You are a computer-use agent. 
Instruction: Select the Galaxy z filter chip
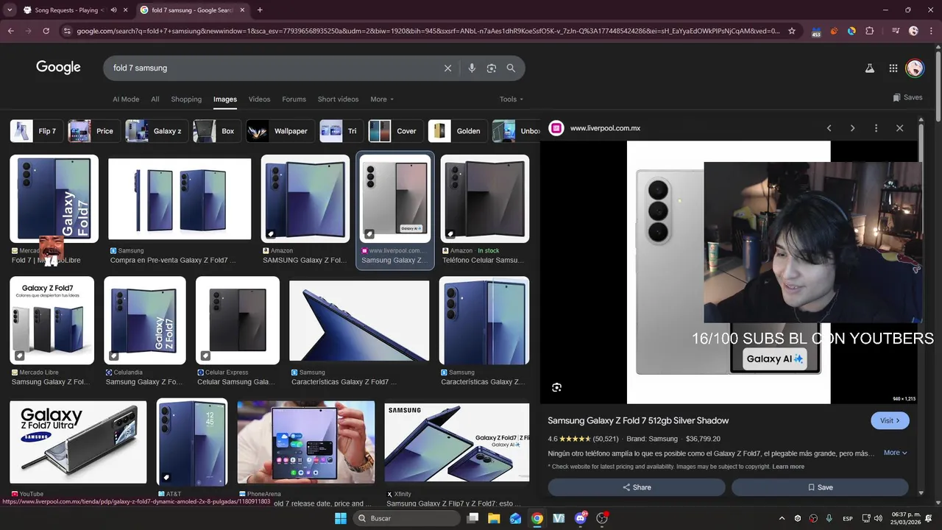[x=155, y=131]
